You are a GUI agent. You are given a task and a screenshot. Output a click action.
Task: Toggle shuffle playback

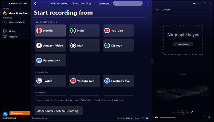pos(174,113)
